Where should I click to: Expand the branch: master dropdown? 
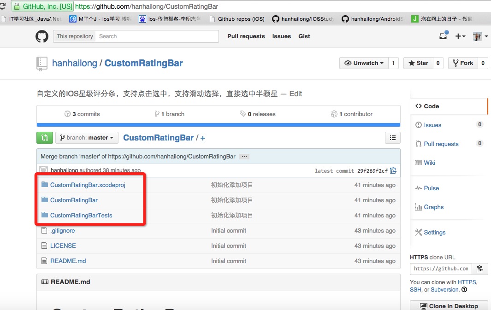click(x=87, y=138)
